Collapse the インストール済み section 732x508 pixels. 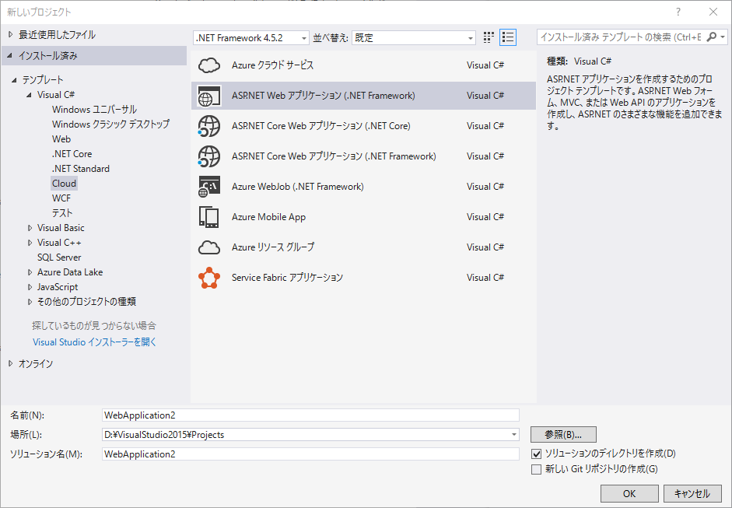click(10, 55)
